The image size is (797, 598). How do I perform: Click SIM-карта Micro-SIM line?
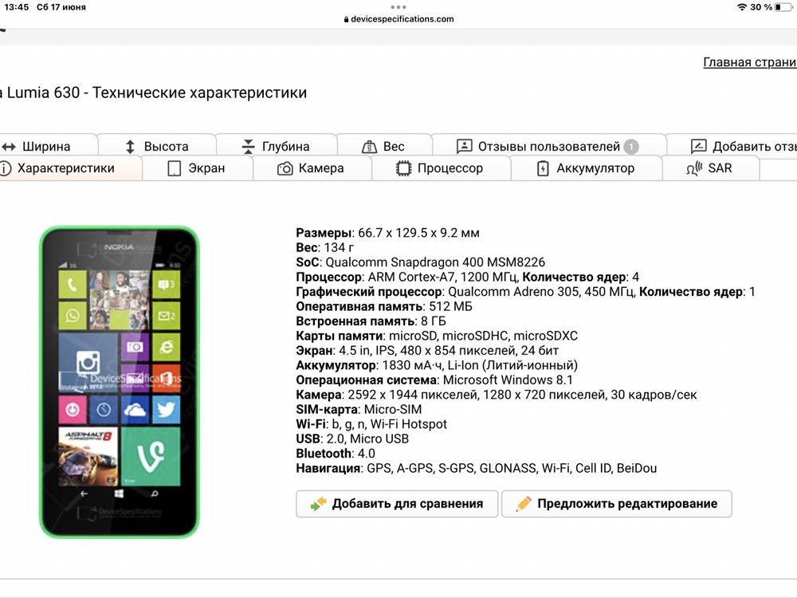click(x=359, y=410)
